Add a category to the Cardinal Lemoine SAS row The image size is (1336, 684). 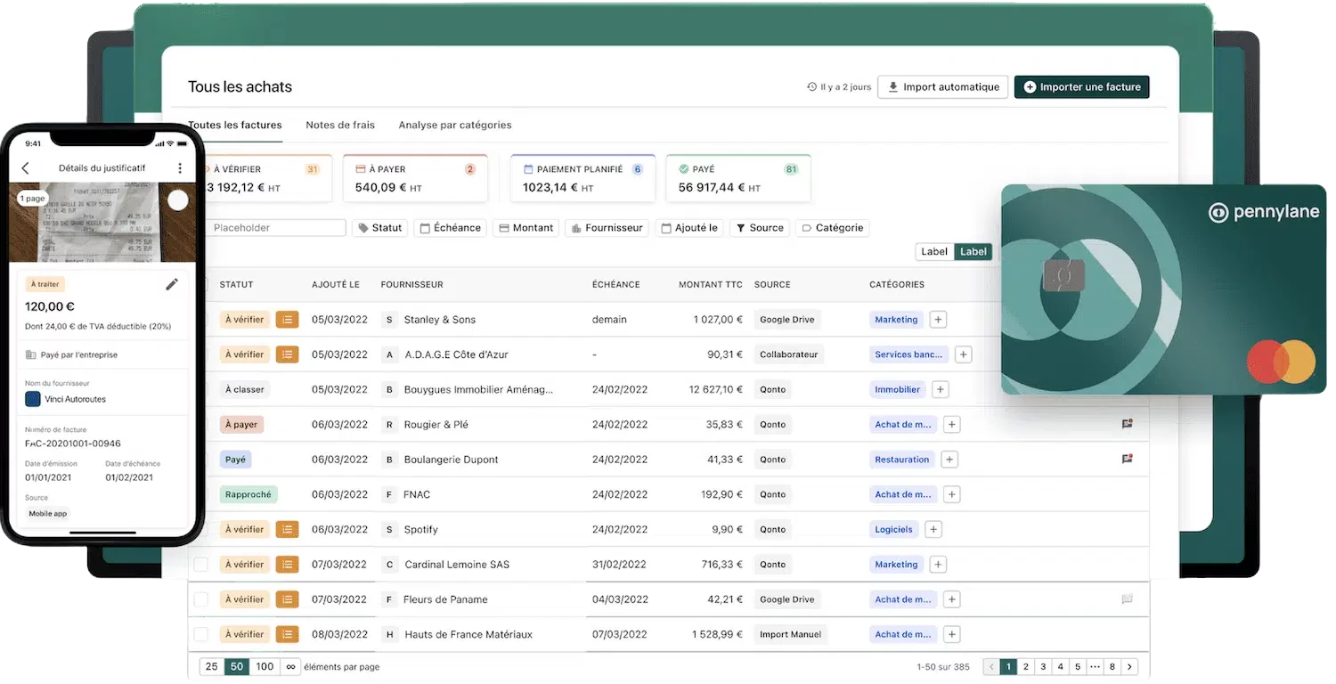pyautogui.click(x=937, y=565)
